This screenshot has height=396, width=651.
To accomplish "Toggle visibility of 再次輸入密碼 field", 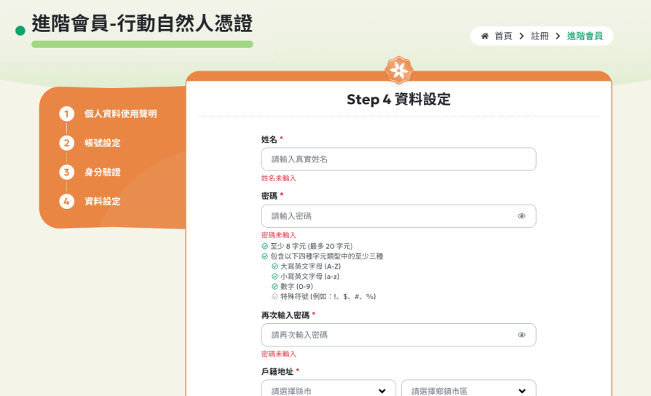I will 521,335.
